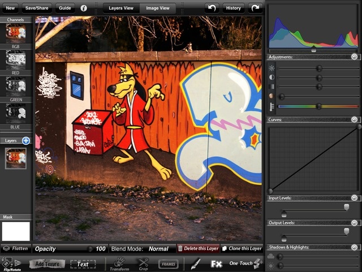Viewport: 362px width, 272px height.
Task: Click the opacity value 100
Action: coord(101,249)
